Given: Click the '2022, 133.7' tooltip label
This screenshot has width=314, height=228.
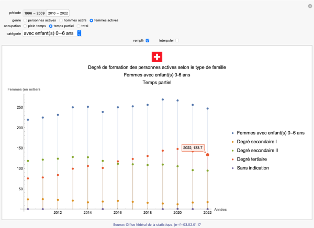Looking at the screenshot, I should tap(193, 148).
